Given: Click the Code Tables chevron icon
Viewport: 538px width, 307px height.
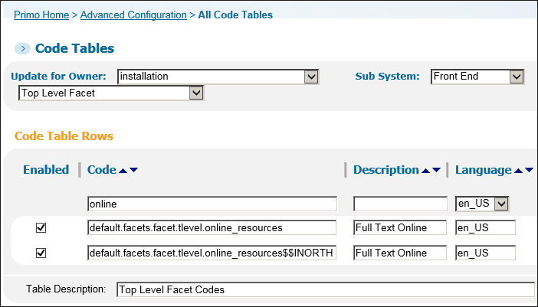Looking at the screenshot, I should point(23,49).
